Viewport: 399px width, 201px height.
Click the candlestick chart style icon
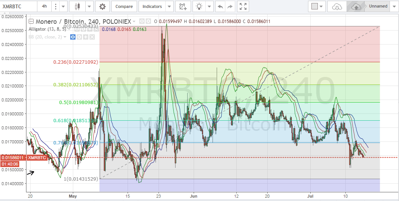tap(79, 7)
